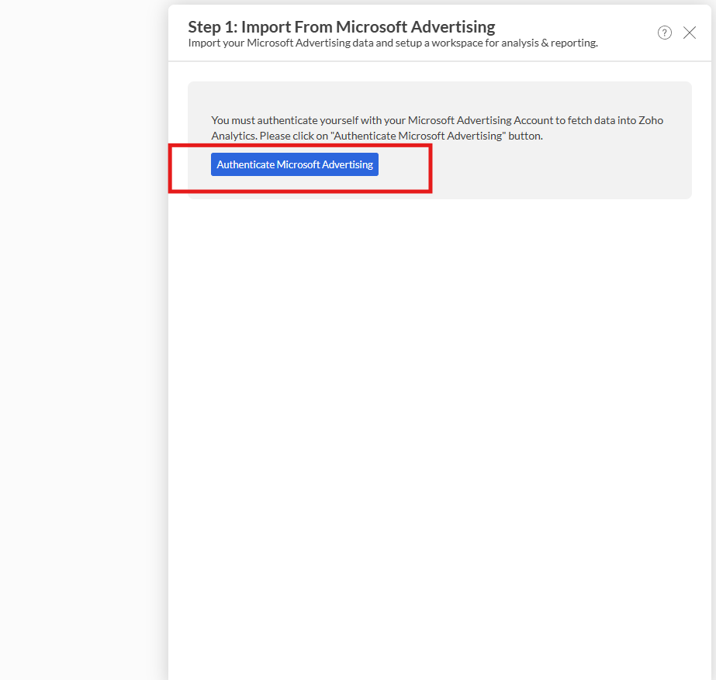This screenshot has height=680, width=716.
Task: Open the help question mark icon
Action: click(664, 33)
